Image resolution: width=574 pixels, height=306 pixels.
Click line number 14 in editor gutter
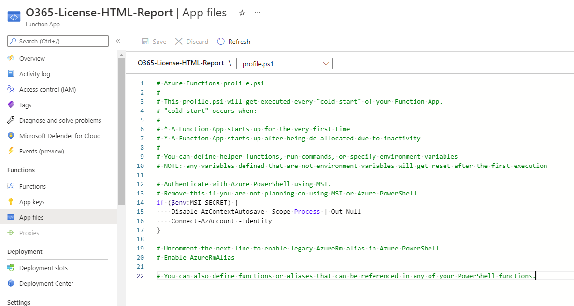tap(140, 203)
